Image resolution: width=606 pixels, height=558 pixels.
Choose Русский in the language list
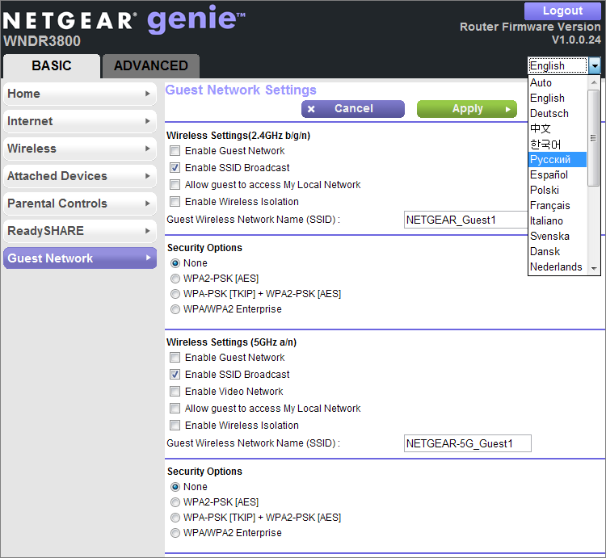[x=558, y=159]
